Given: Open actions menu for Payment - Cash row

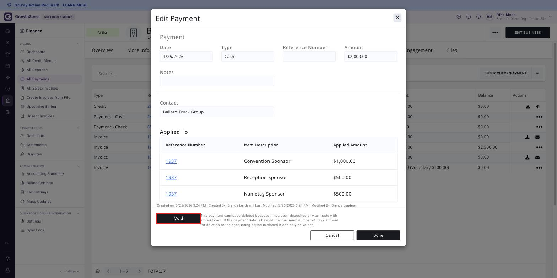Looking at the screenshot, I should (x=539, y=117).
